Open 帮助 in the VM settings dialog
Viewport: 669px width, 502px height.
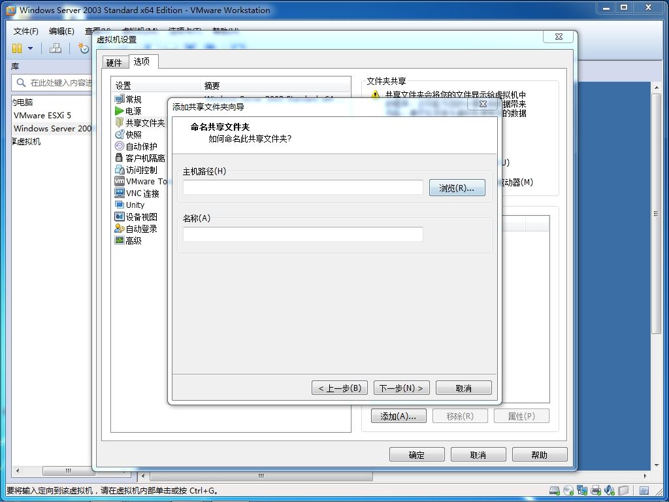click(540, 455)
